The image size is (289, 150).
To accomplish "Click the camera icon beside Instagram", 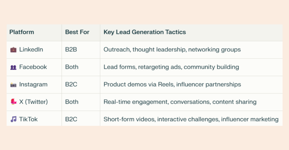I will click(13, 85).
